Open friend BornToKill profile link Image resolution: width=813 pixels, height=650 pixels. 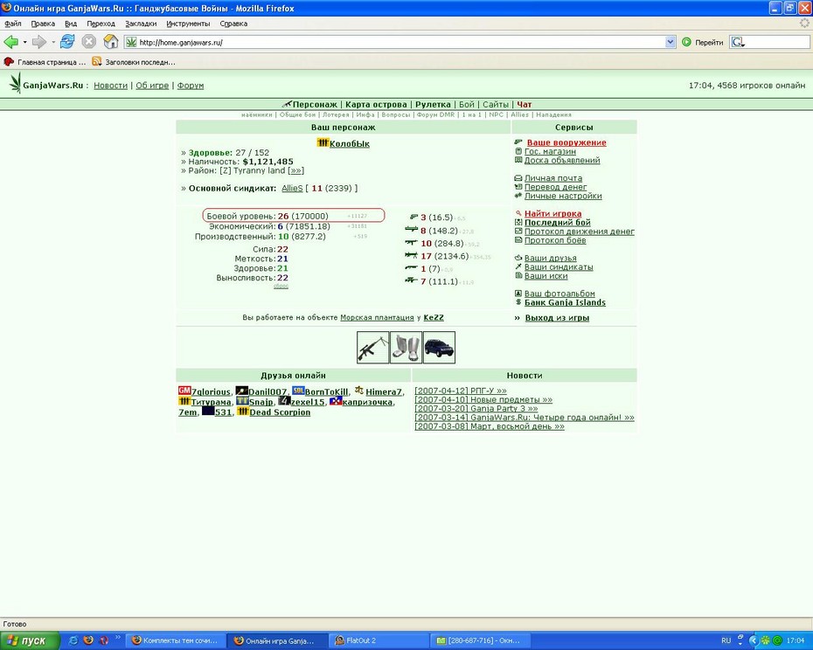[326, 392]
